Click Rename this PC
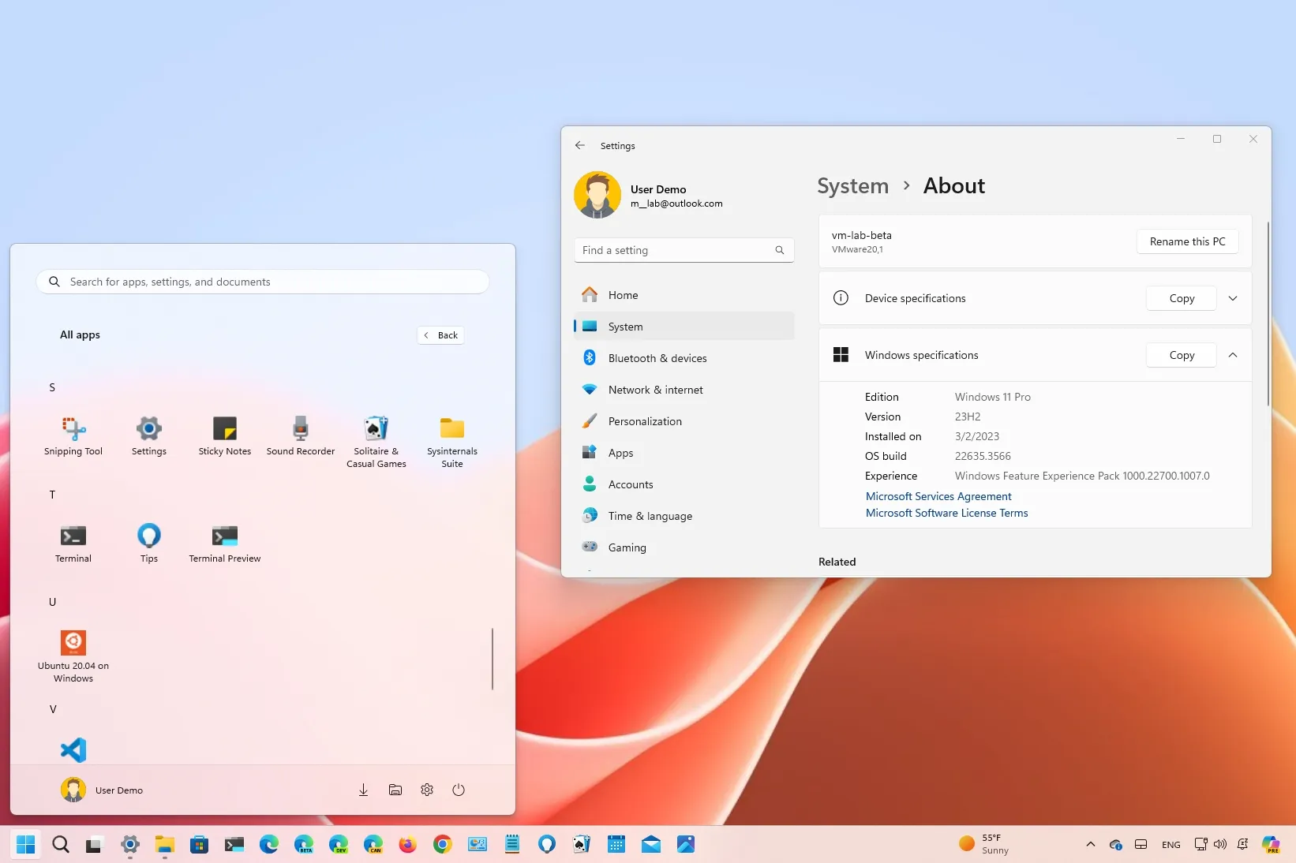This screenshot has width=1296, height=863. pos(1186,241)
